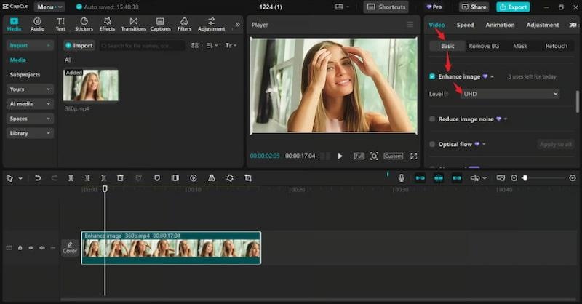
Task: Click the Crop icon in timeline toolbar
Action: pos(248,178)
